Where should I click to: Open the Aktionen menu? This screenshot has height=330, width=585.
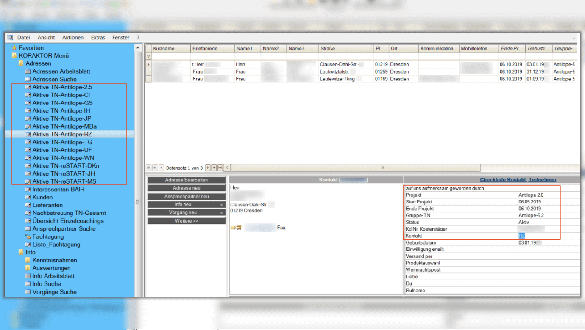tap(73, 38)
